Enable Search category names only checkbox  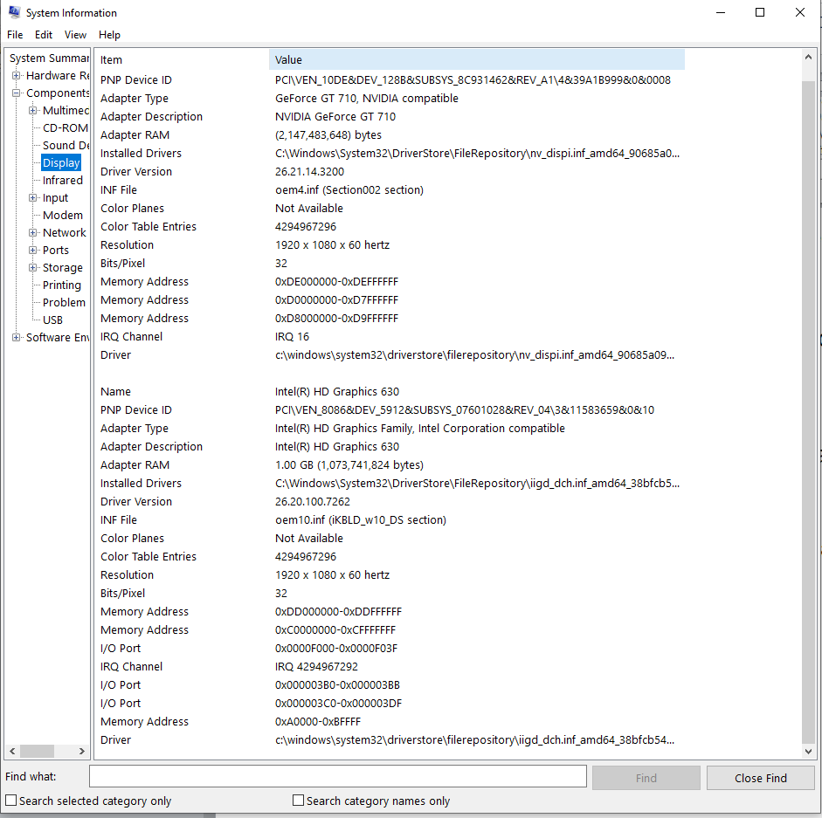[299, 801]
